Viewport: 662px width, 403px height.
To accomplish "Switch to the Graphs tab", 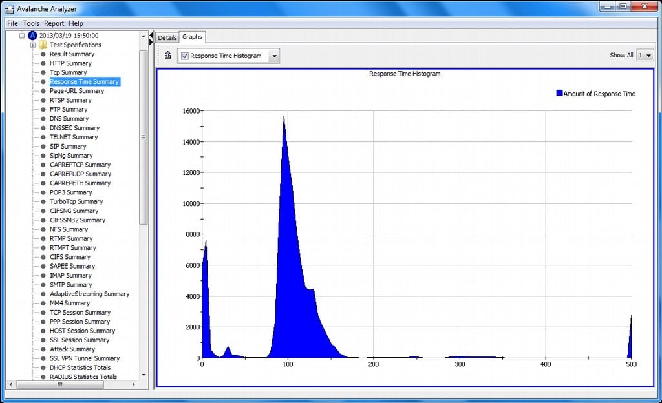I will click(x=192, y=37).
